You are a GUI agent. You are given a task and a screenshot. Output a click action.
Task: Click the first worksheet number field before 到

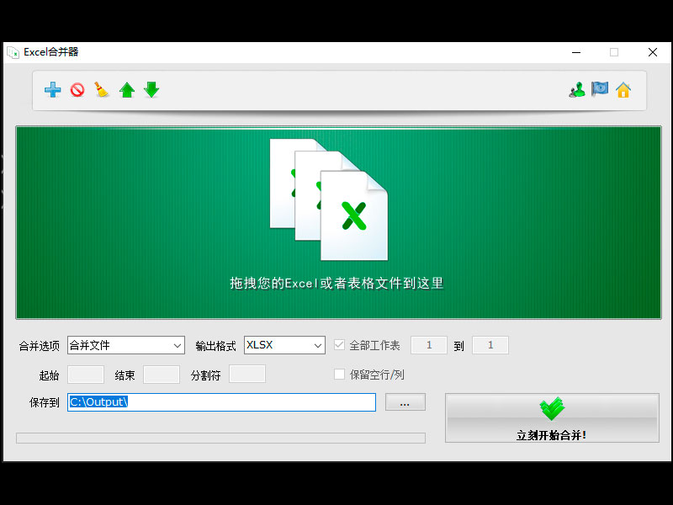pos(429,345)
